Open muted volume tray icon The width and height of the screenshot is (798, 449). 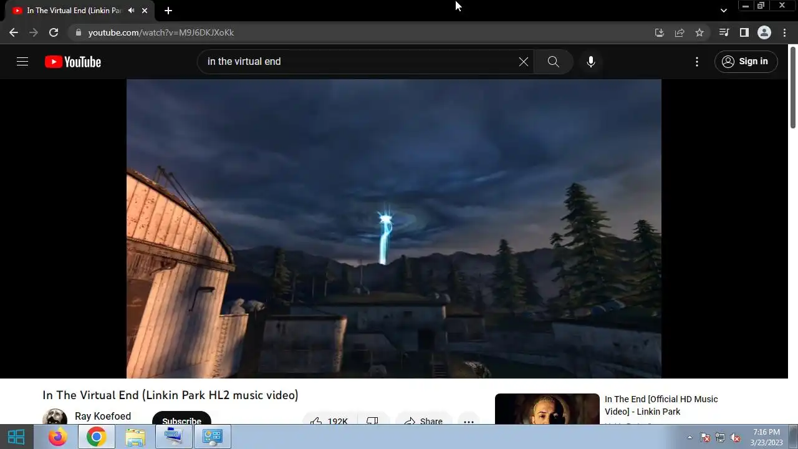point(736,437)
